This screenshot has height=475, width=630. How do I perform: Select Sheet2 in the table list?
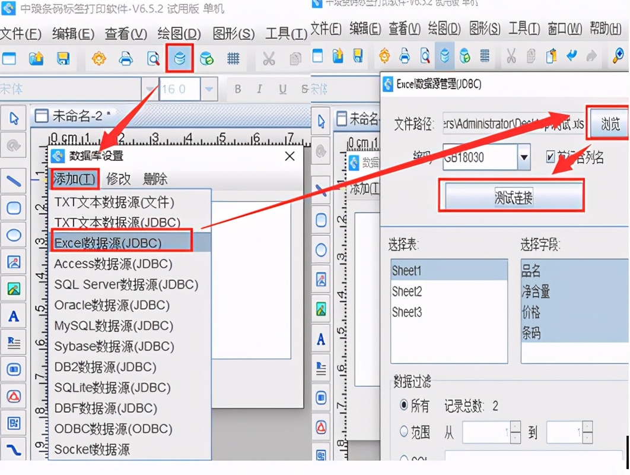point(449,291)
